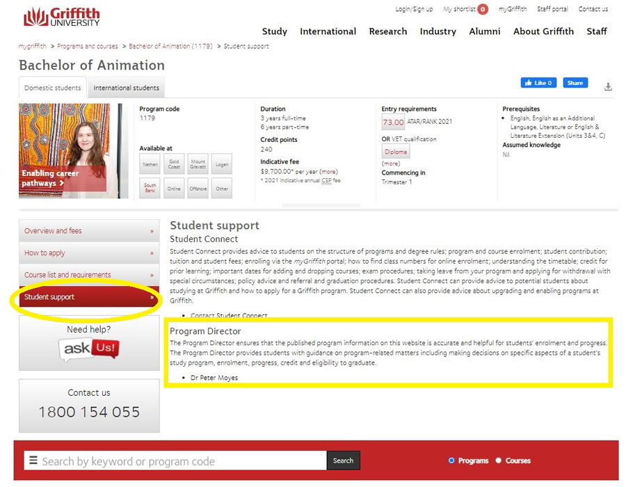This screenshot has height=487, width=626.
Task: Click the Share button icon
Action: click(575, 82)
